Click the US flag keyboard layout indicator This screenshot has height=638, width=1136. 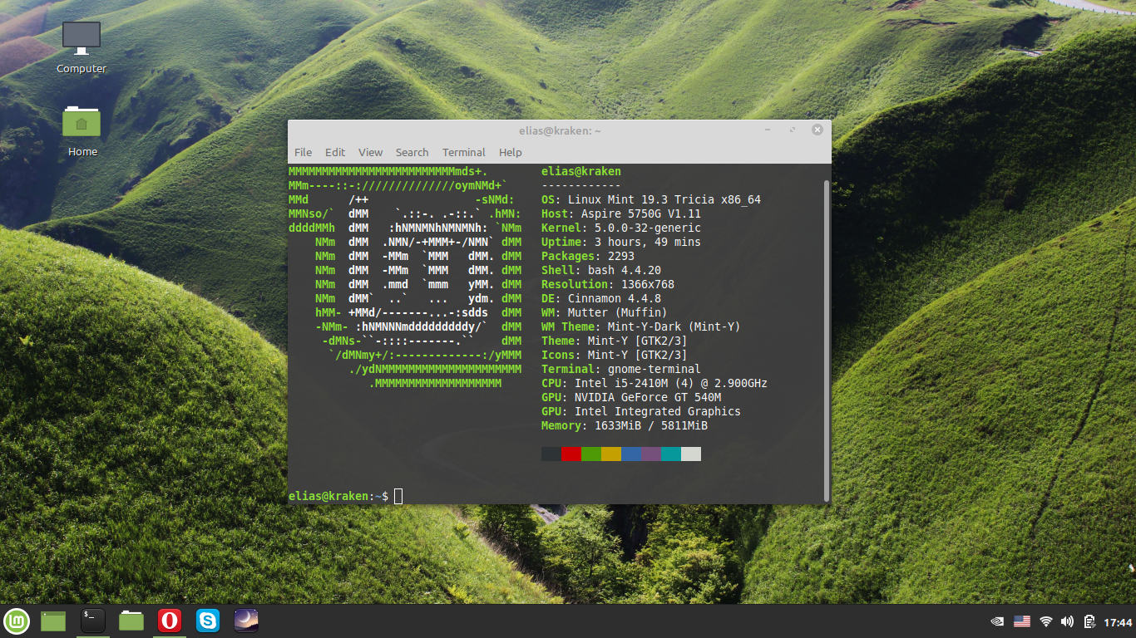[x=1022, y=621]
